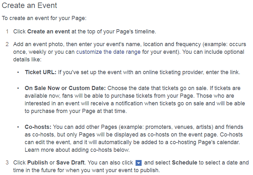Open the "customize the date range" link
Viewport: 253px width, 175px height.
108,52
